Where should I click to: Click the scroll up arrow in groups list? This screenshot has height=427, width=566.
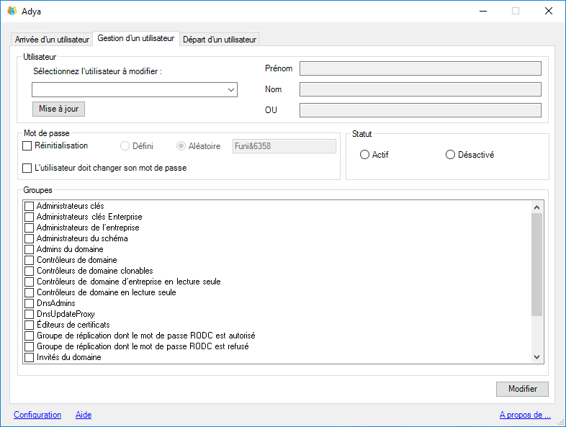(536, 207)
